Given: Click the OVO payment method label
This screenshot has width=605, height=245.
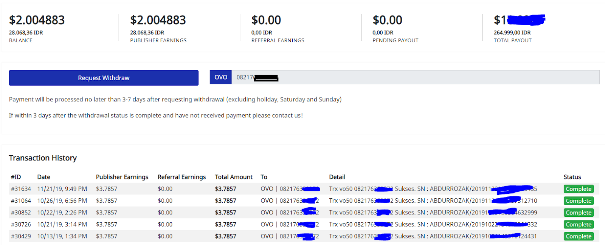Looking at the screenshot, I should click(221, 77).
